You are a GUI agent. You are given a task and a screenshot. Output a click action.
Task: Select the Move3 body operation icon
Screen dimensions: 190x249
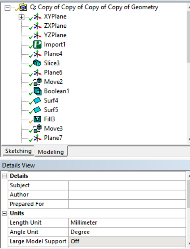(37, 129)
